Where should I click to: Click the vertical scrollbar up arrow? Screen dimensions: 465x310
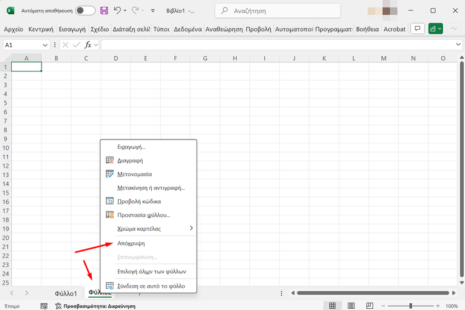coord(461,57)
